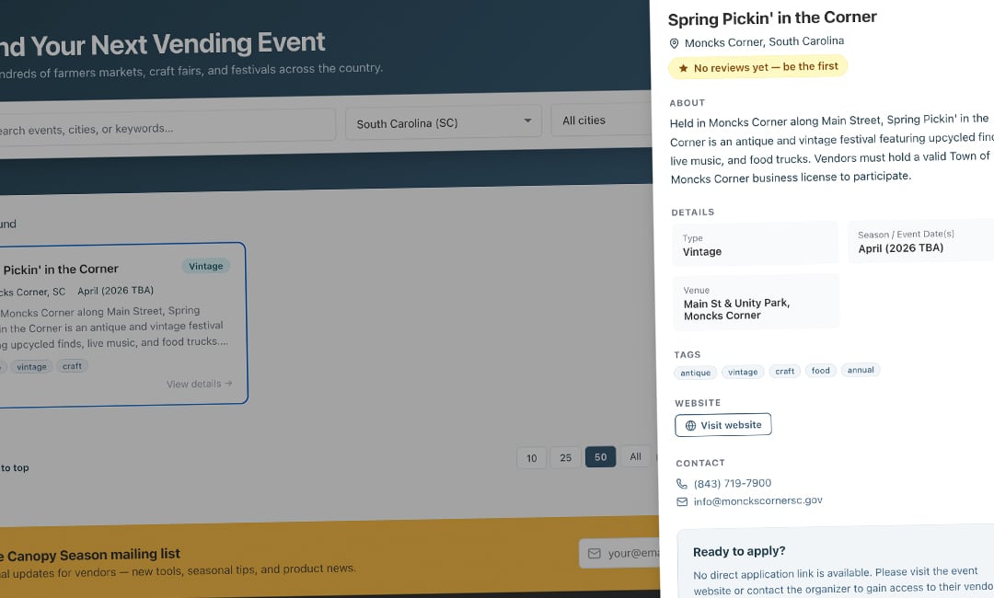Open the info@monckscornersc.gov email link
The width and height of the screenshot is (994, 598).
[x=757, y=500]
